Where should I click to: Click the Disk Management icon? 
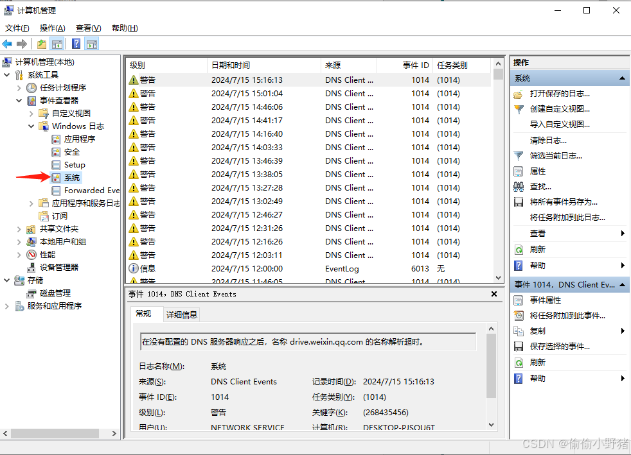point(31,293)
